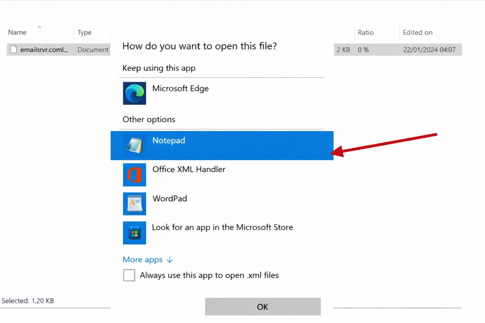Pick the WordPad label
485x323 pixels.
pyautogui.click(x=170, y=198)
